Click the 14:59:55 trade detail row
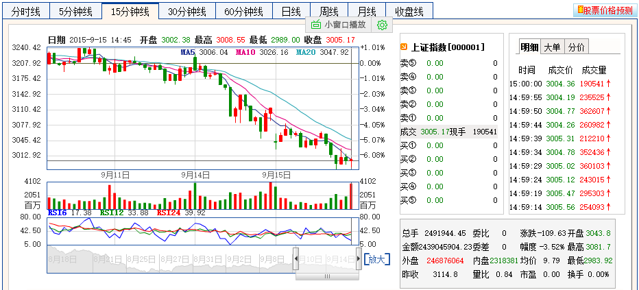The height and width of the screenshot is (290, 639). pyautogui.click(x=560, y=97)
